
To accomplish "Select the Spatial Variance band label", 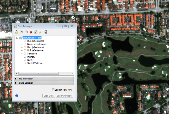I will tap(35, 63).
